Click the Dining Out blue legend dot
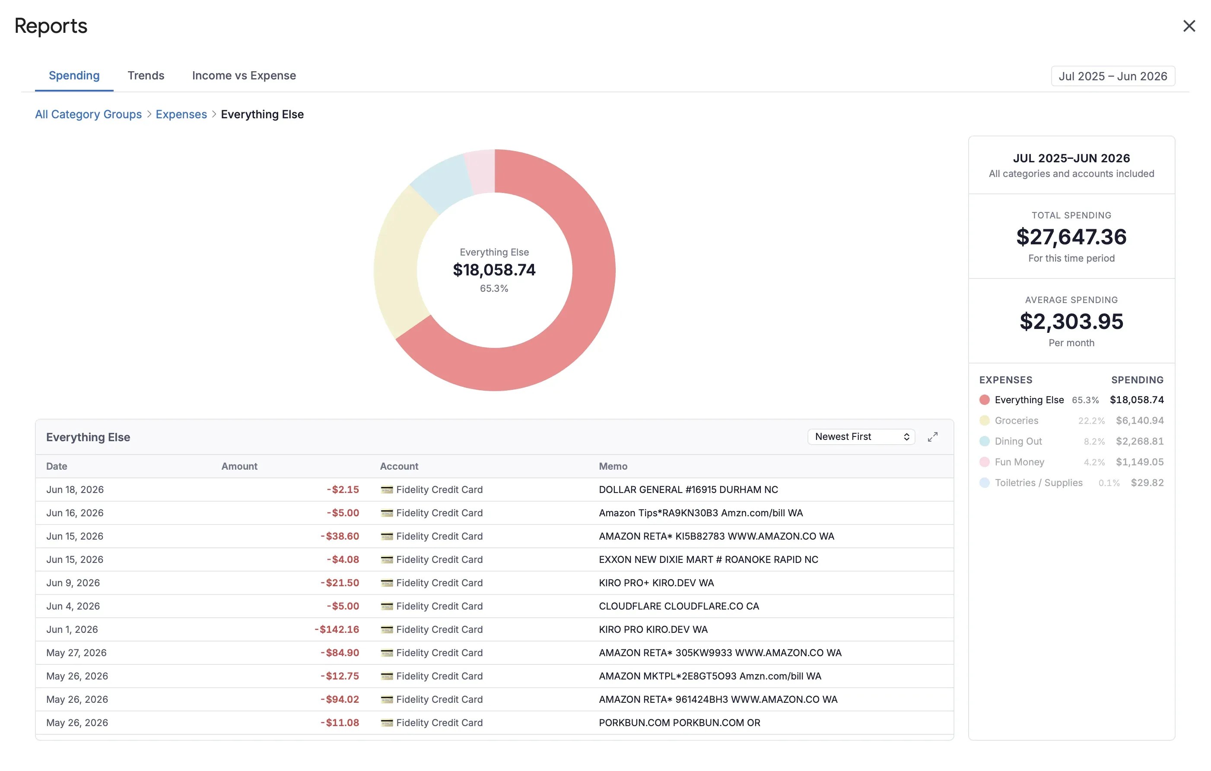 (x=984, y=441)
